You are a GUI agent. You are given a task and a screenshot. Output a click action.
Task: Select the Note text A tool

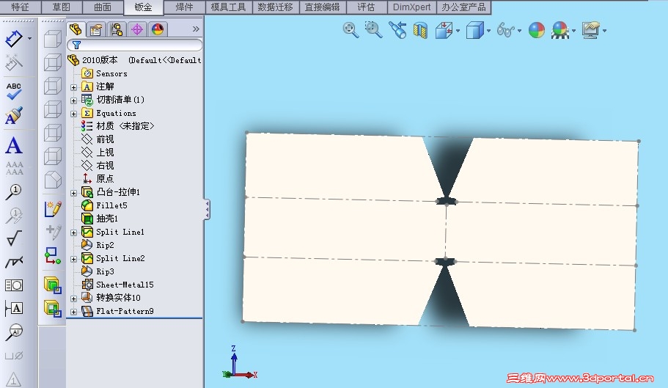14,146
